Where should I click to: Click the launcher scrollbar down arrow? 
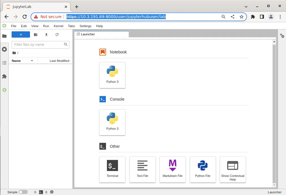pos(274,185)
